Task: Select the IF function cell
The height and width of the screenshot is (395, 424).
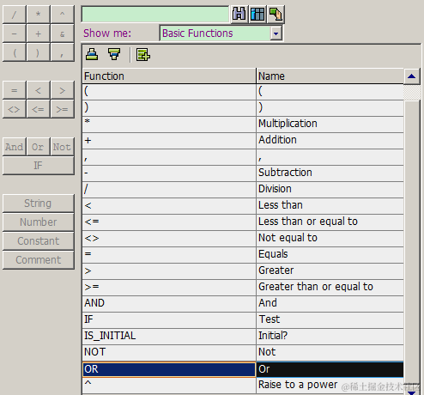Action: pyautogui.click(x=169, y=319)
